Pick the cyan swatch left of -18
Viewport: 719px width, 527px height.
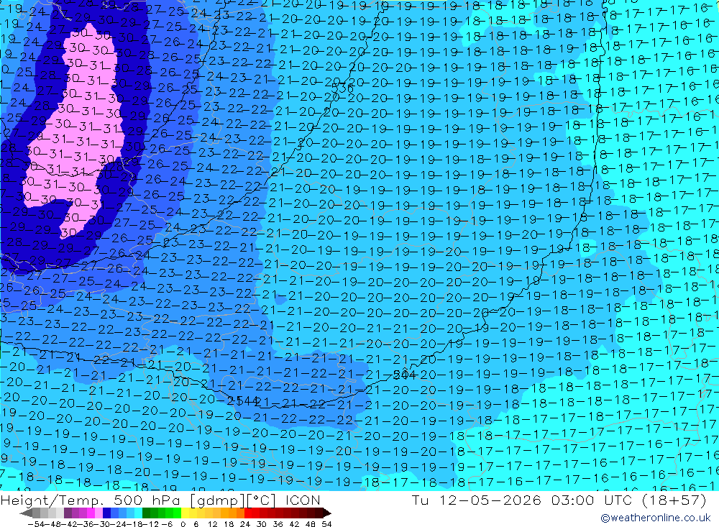[138, 513]
